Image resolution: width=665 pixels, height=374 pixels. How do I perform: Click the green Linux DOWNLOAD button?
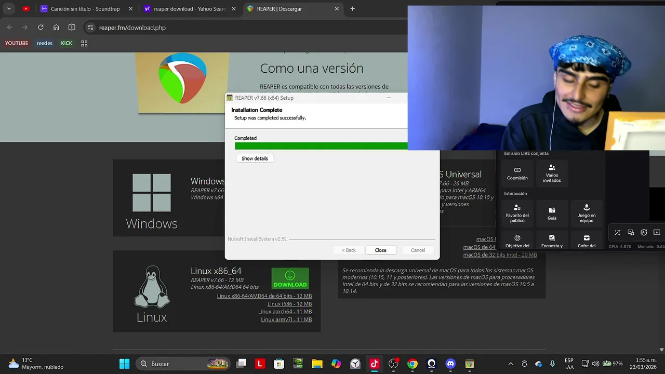click(290, 278)
